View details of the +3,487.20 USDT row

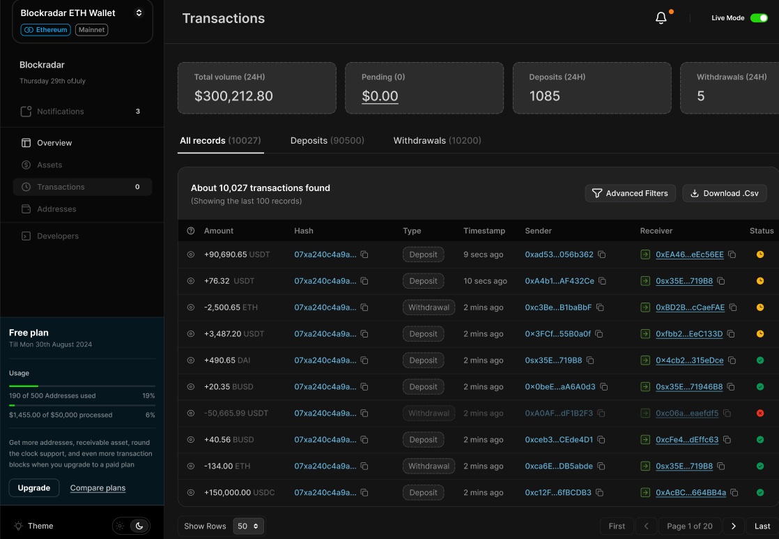[x=191, y=333]
